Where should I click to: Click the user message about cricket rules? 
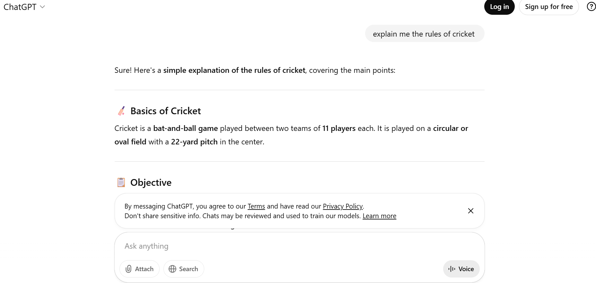pyautogui.click(x=425, y=34)
